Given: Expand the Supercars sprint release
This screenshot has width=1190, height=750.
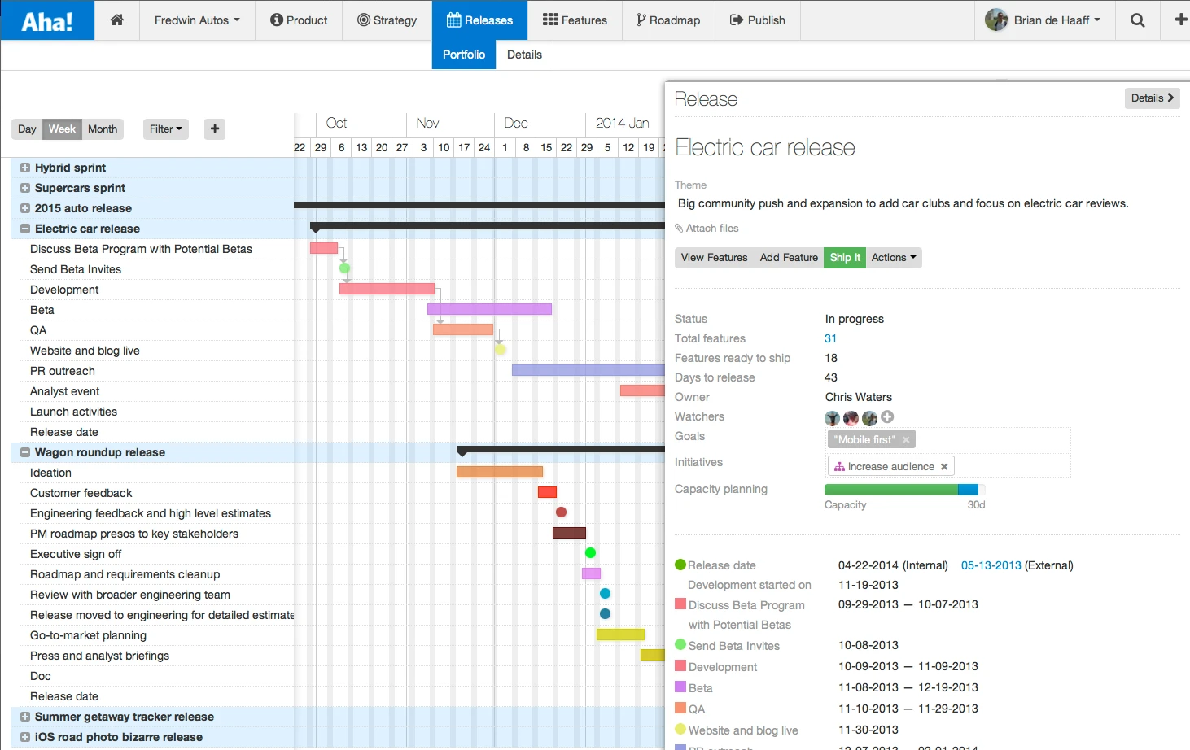Looking at the screenshot, I should tap(25, 188).
